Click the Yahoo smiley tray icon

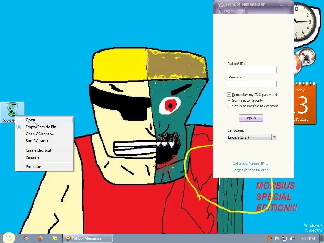[277, 239]
